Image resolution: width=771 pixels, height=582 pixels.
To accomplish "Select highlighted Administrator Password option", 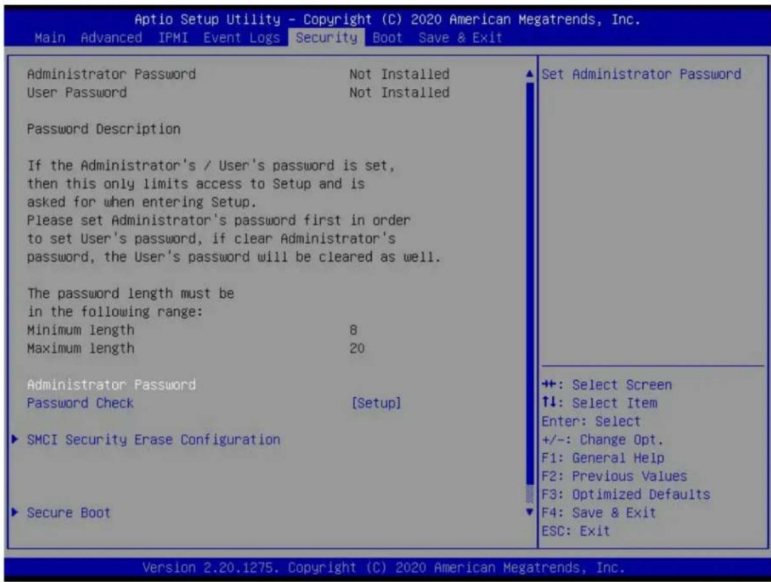I will (x=111, y=384).
